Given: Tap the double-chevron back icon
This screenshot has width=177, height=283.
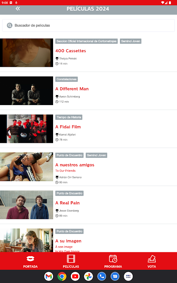Looking at the screenshot, I should (18, 8).
